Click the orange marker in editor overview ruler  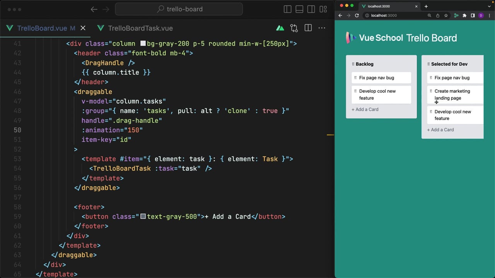pyautogui.click(x=330, y=135)
